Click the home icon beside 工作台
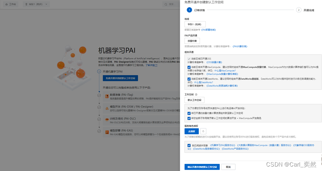This screenshot has height=171, width=322. (x=7, y=4)
